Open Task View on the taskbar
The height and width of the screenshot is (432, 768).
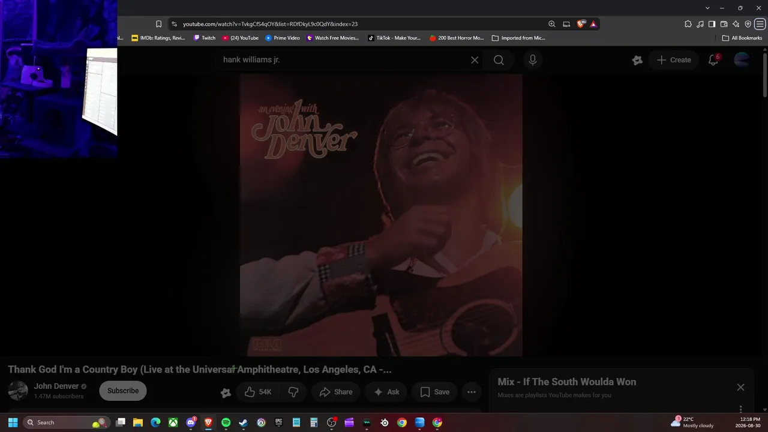121,422
